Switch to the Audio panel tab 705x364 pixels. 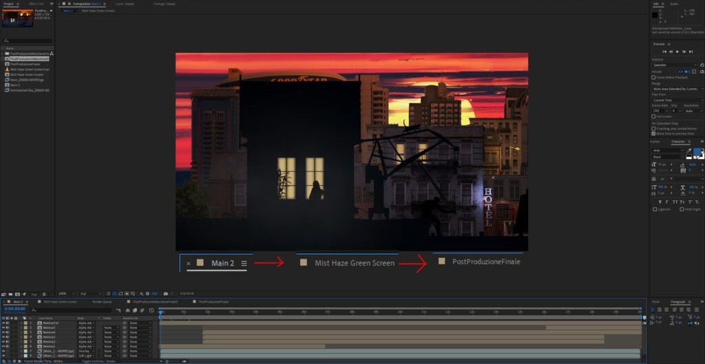coord(675,3)
